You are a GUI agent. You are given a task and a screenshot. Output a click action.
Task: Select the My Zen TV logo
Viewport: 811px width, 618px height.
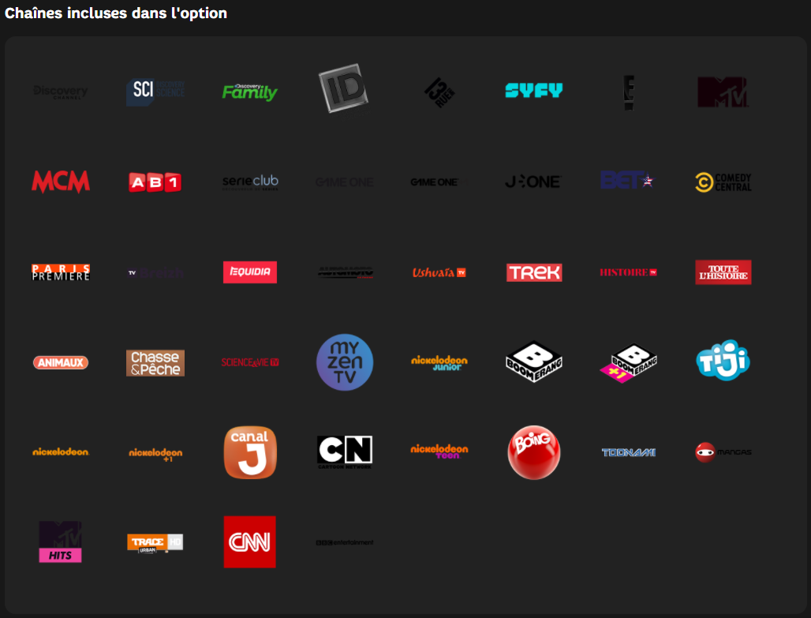click(345, 362)
